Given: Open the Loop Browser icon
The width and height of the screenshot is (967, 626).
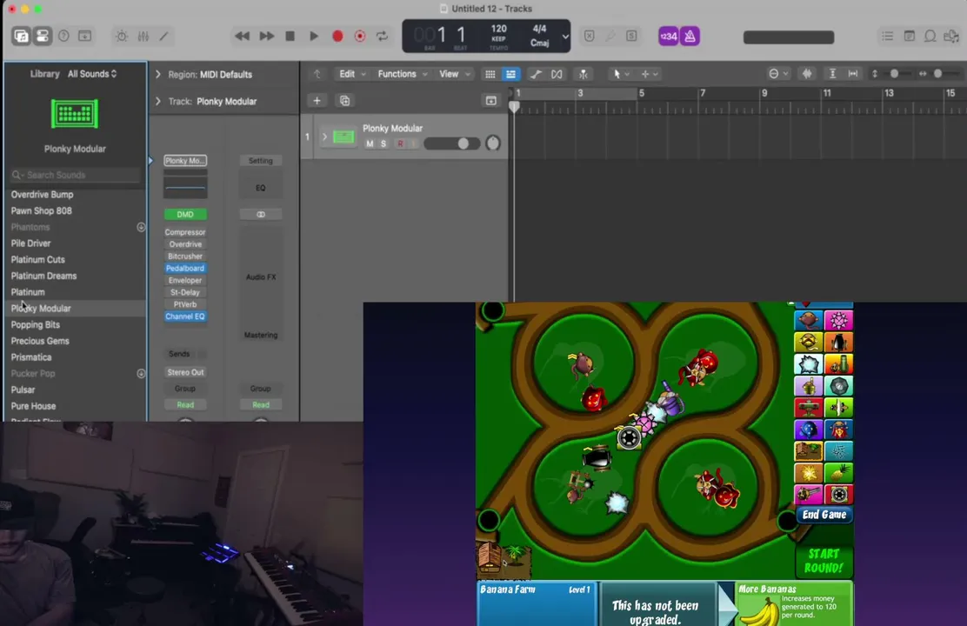Looking at the screenshot, I should click(930, 37).
